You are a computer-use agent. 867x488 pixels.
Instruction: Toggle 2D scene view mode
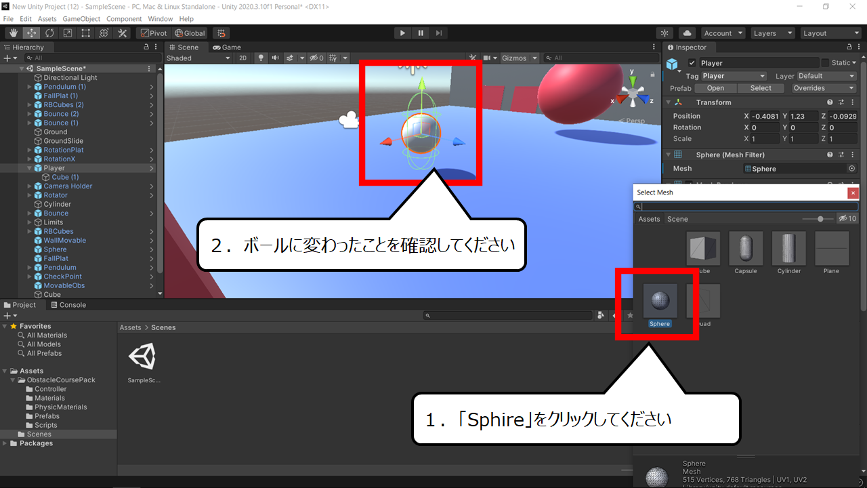(x=243, y=58)
